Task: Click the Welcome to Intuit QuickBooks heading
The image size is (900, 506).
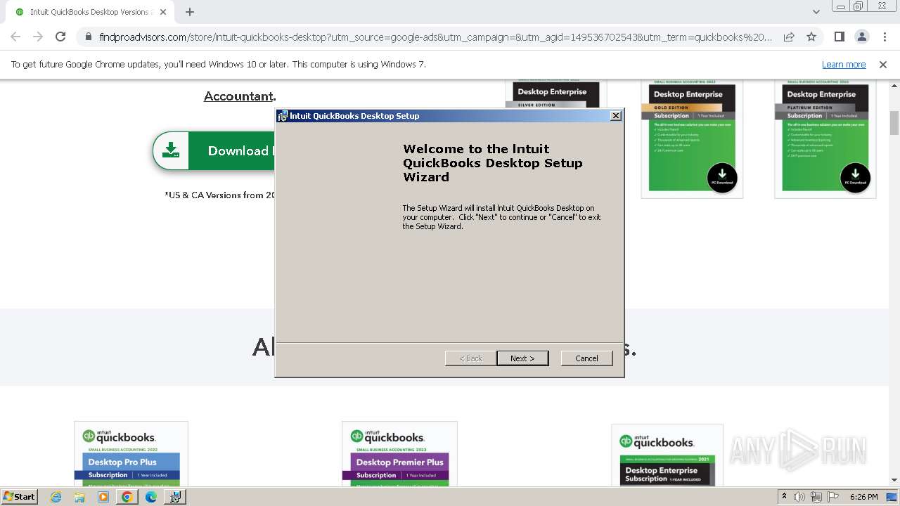Action: coord(493,163)
